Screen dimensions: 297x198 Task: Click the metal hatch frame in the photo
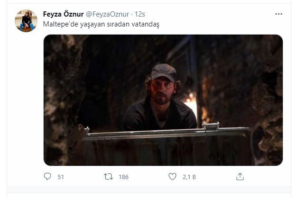coord(166,133)
